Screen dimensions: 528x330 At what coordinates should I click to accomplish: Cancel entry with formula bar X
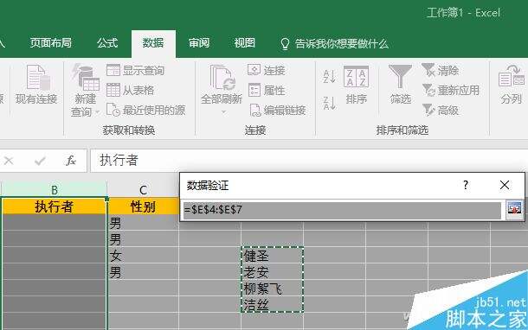[9, 161]
